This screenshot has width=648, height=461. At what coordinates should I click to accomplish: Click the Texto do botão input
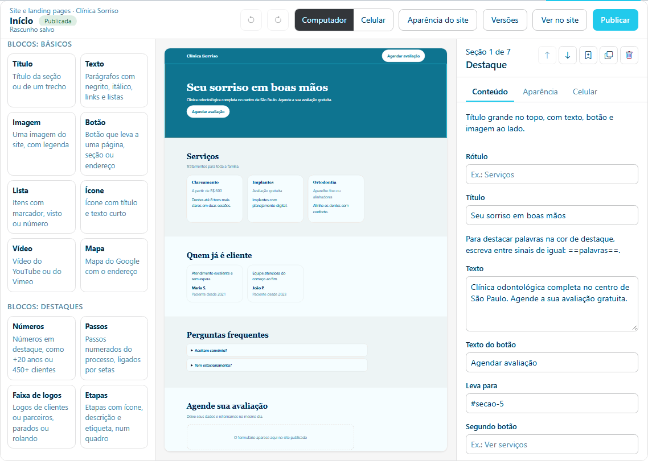click(x=552, y=363)
